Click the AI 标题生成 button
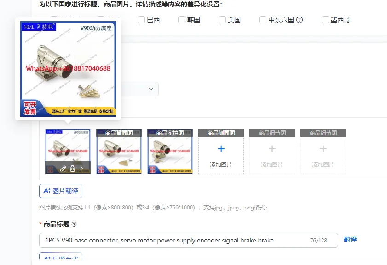This screenshot has height=265, width=387. 61,256
